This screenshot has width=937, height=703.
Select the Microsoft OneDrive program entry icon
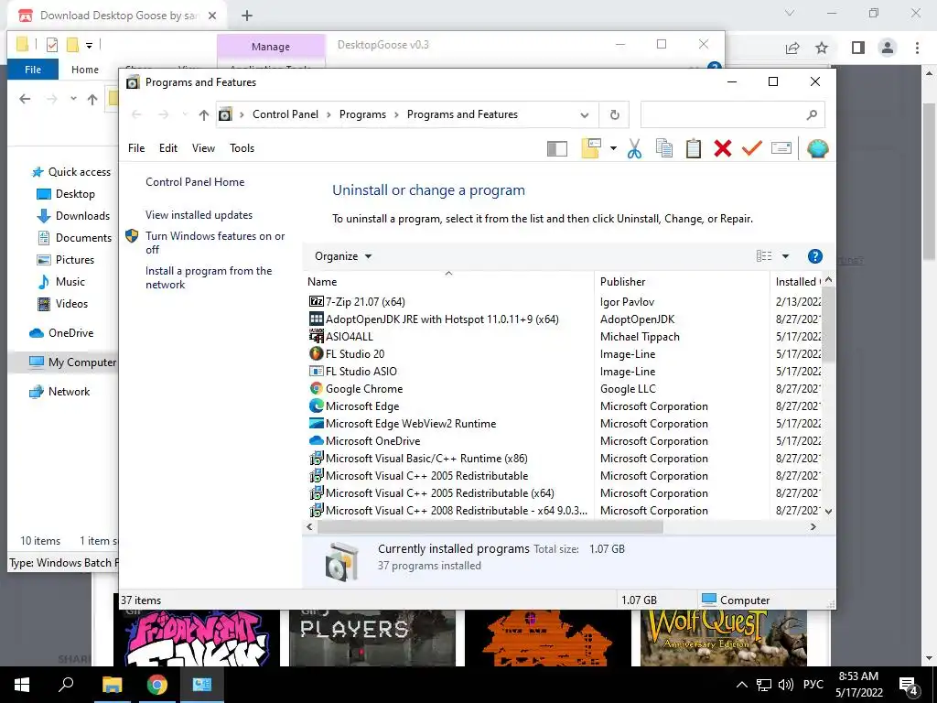(x=316, y=440)
